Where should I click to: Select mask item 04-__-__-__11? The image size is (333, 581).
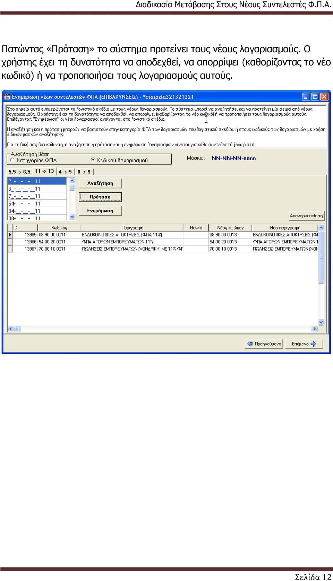[37, 211]
